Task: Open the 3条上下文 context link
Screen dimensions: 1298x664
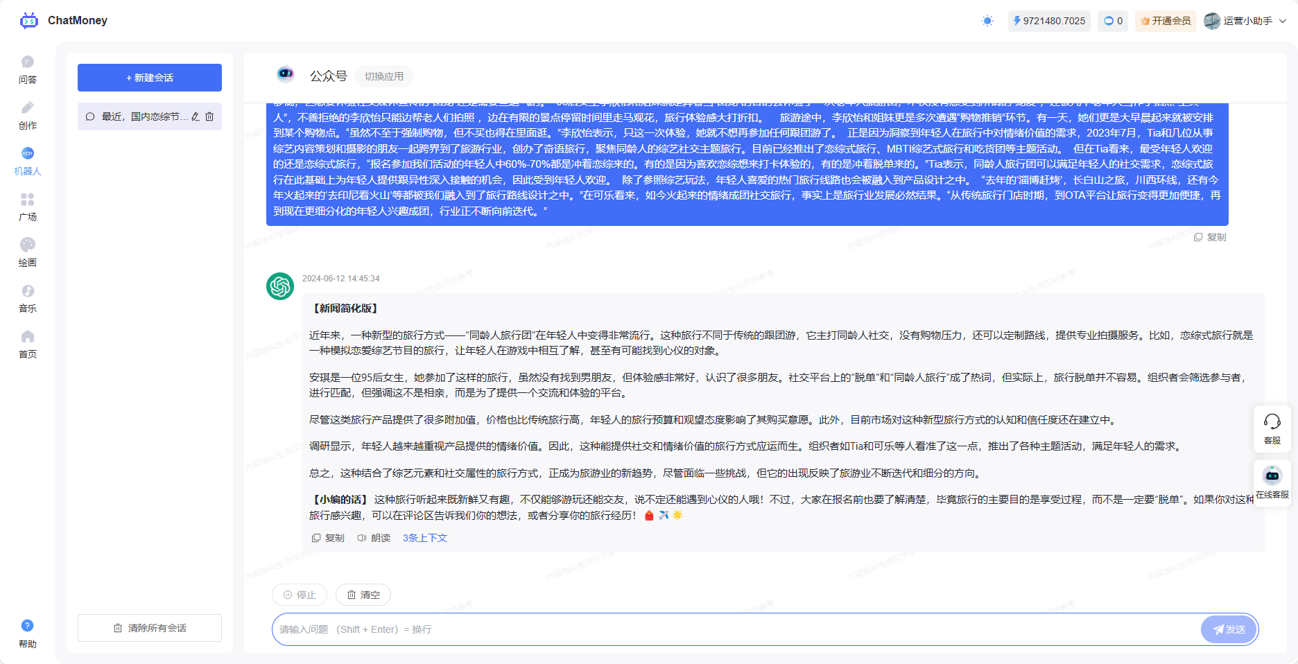Action: [425, 538]
